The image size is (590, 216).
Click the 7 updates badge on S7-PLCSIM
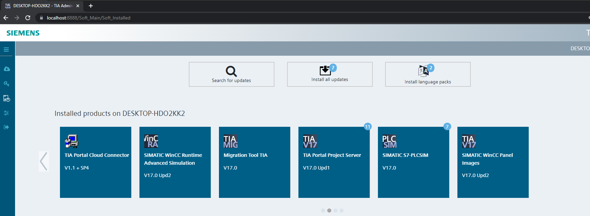click(x=447, y=127)
